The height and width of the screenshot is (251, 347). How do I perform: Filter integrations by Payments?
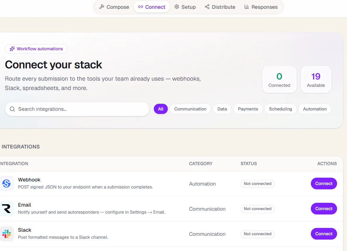point(248,109)
